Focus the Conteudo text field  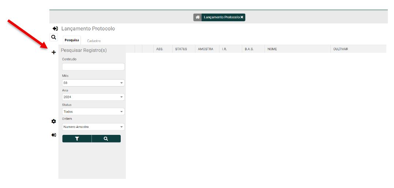click(93, 67)
